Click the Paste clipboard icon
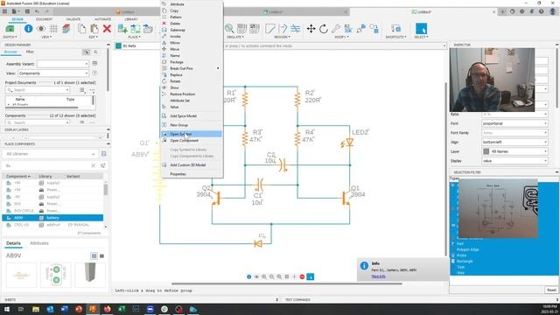 pyautogui.click(x=94, y=29)
